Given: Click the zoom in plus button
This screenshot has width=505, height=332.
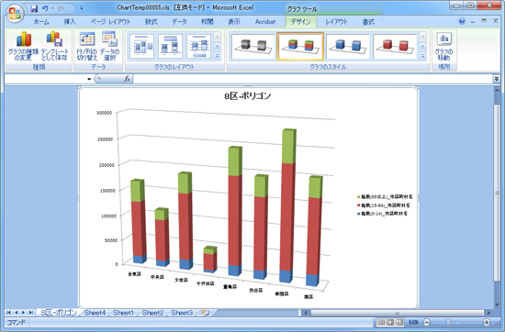Looking at the screenshot, I should (x=487, y=322).
